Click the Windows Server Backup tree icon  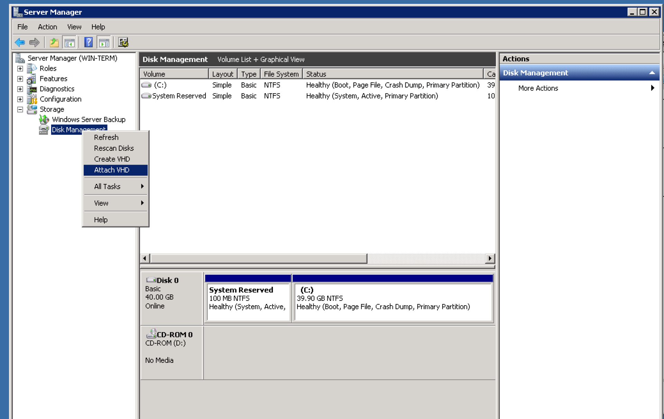click(x=44, y=120)
